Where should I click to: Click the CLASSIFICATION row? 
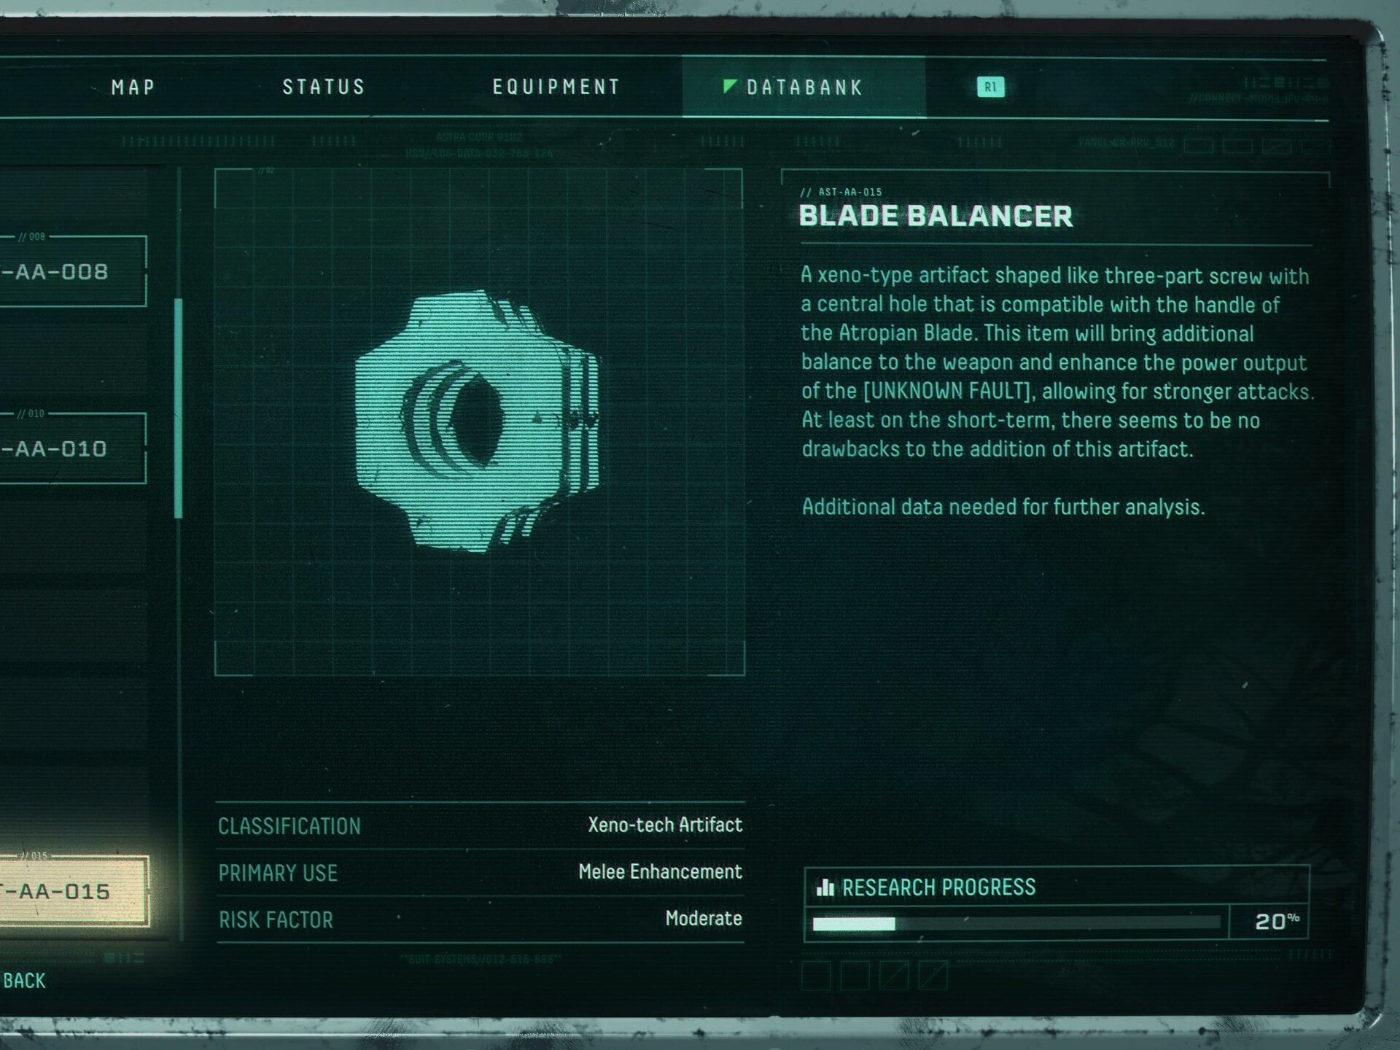tap(480, 825)
